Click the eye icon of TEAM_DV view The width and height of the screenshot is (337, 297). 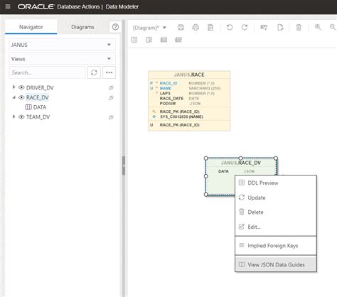pyautogui.click(x=21, y=117)
